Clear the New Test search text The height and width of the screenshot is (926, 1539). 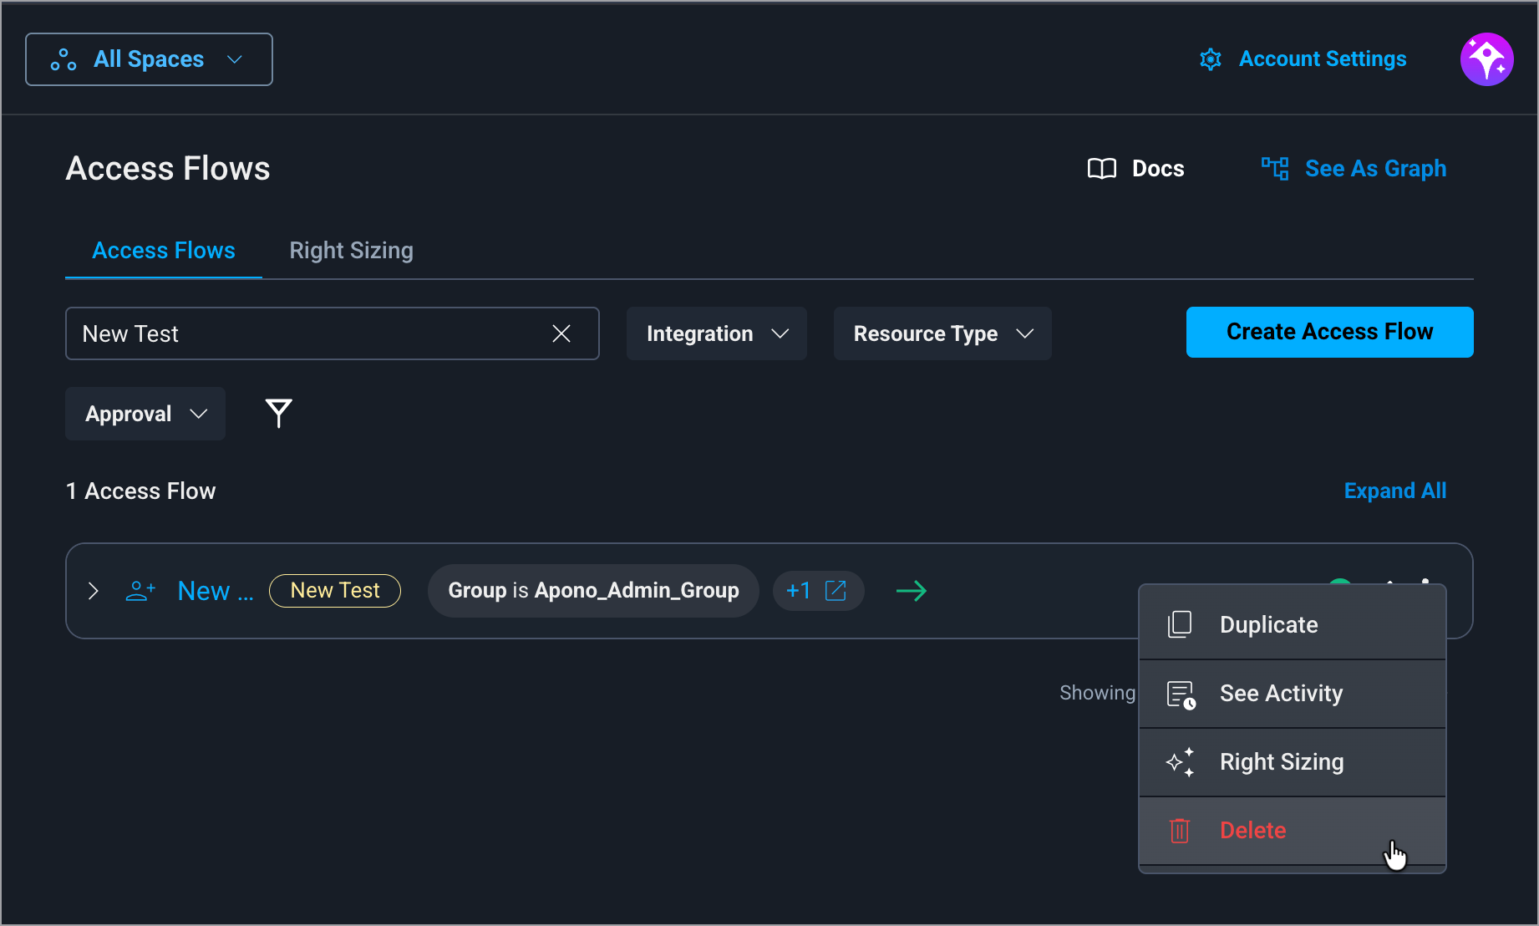(x=561, y=333)
